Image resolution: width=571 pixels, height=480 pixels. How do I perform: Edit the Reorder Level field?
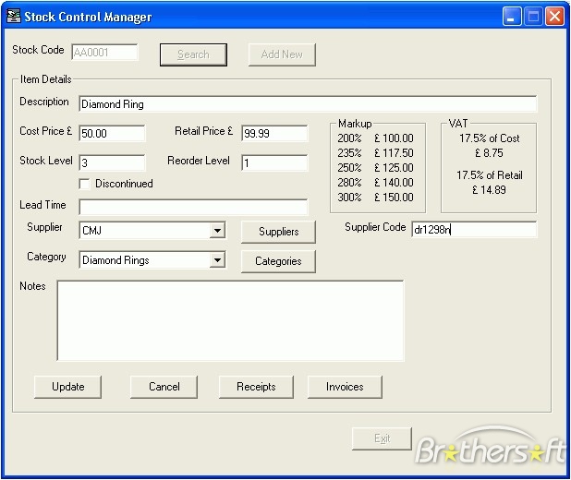pyautogui.click(x=274, y=163)
